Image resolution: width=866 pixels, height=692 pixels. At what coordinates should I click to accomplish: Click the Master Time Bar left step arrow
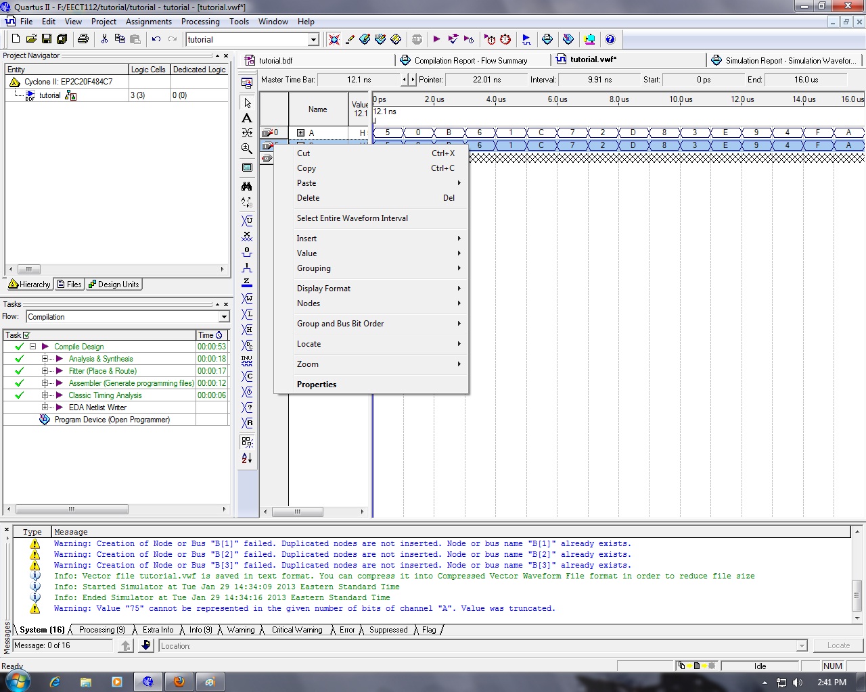click(x=405, y=80)
